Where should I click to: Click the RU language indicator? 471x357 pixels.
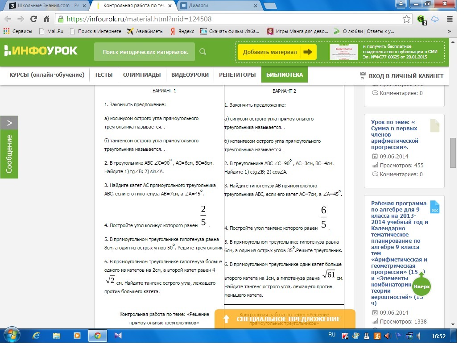coord(332,335)
